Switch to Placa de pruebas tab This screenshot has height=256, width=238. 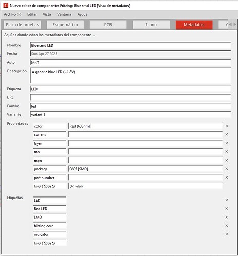(x=22, y=25)
